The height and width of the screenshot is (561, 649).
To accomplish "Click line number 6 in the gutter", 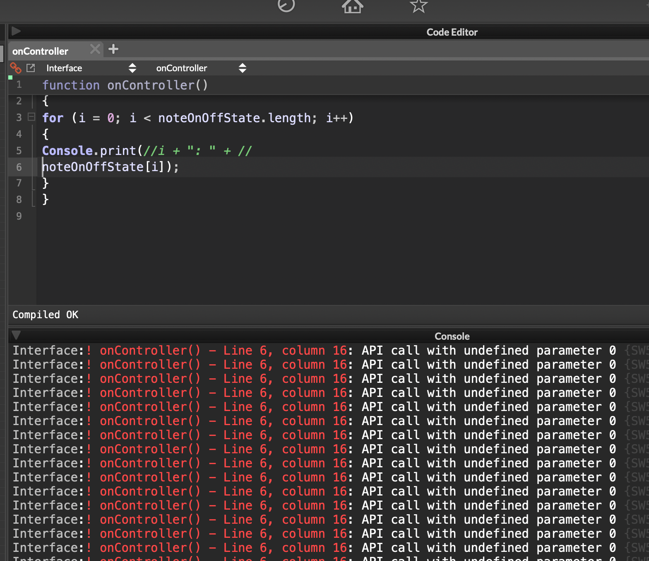I will [x=19, y=167].
